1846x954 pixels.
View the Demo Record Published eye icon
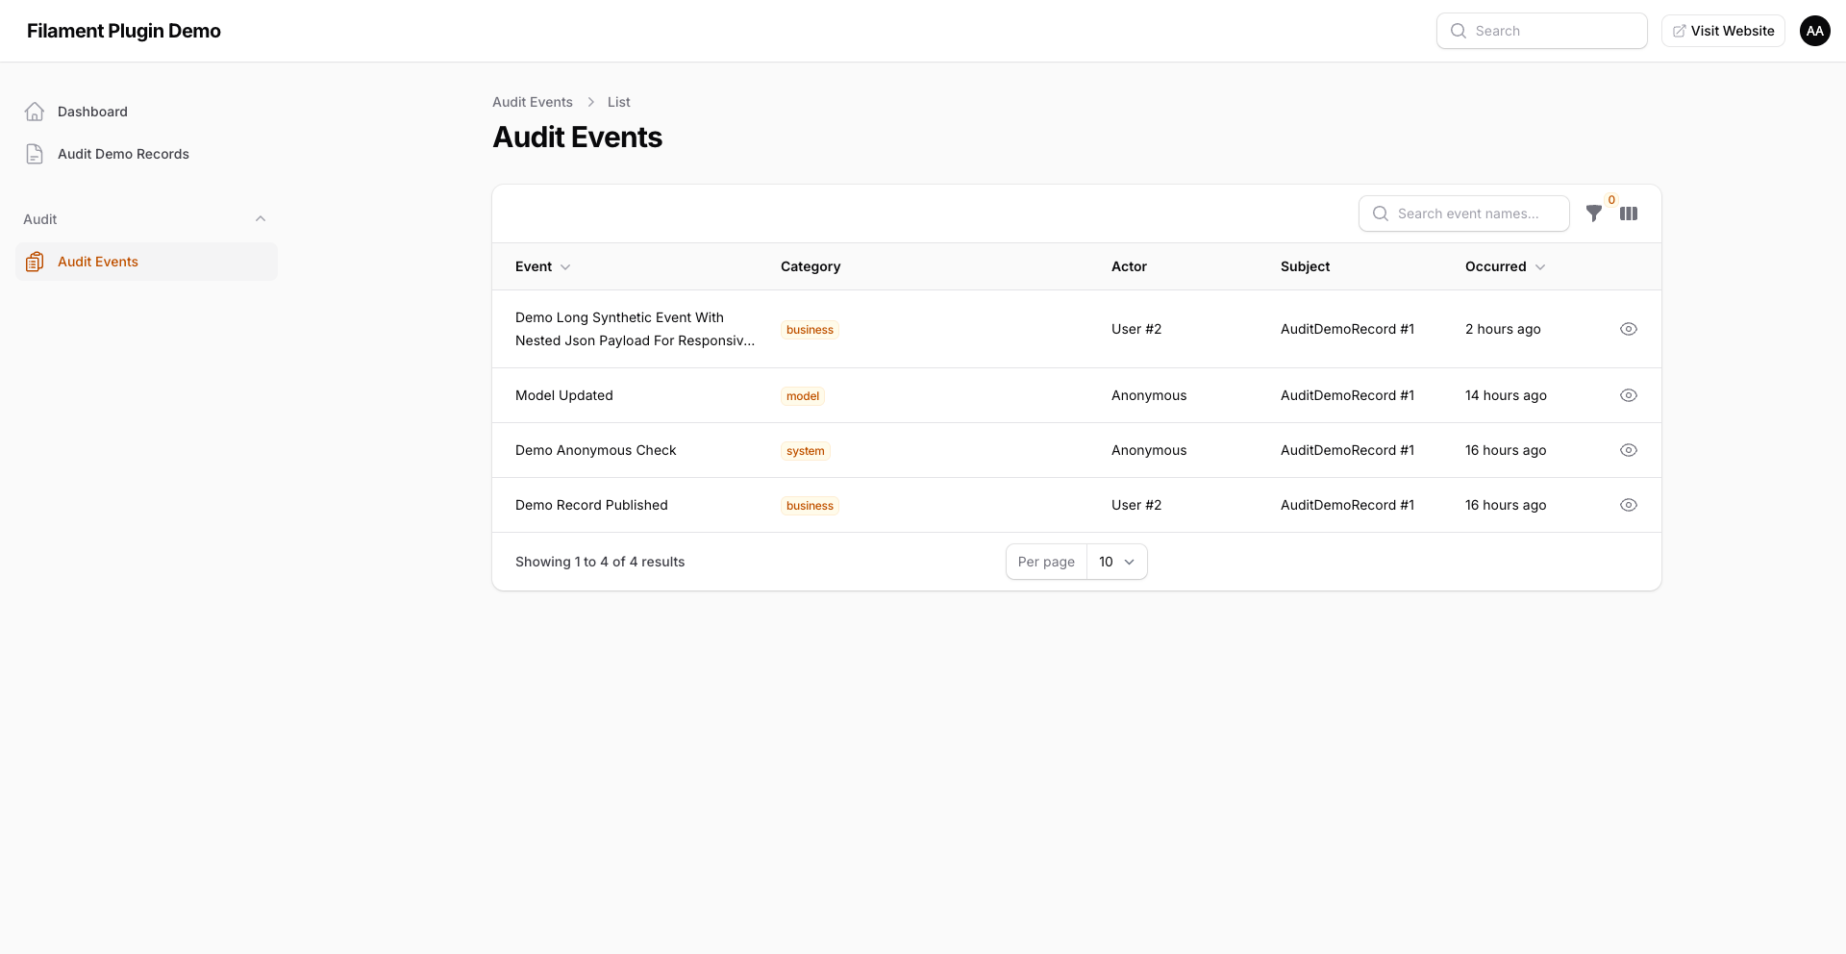(1629, 505)
